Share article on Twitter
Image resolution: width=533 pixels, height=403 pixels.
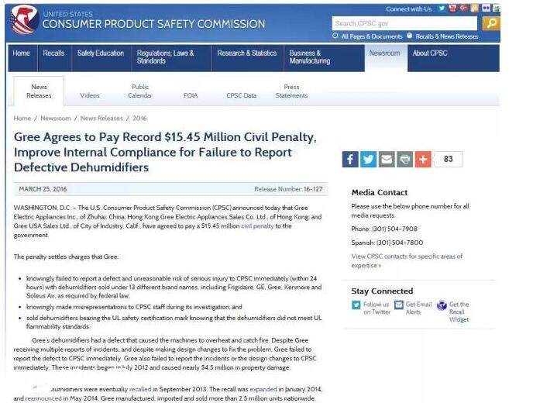[369, 159]
